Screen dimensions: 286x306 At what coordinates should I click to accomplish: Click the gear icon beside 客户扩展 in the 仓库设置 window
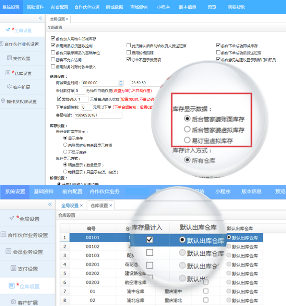tap(13, 302)
